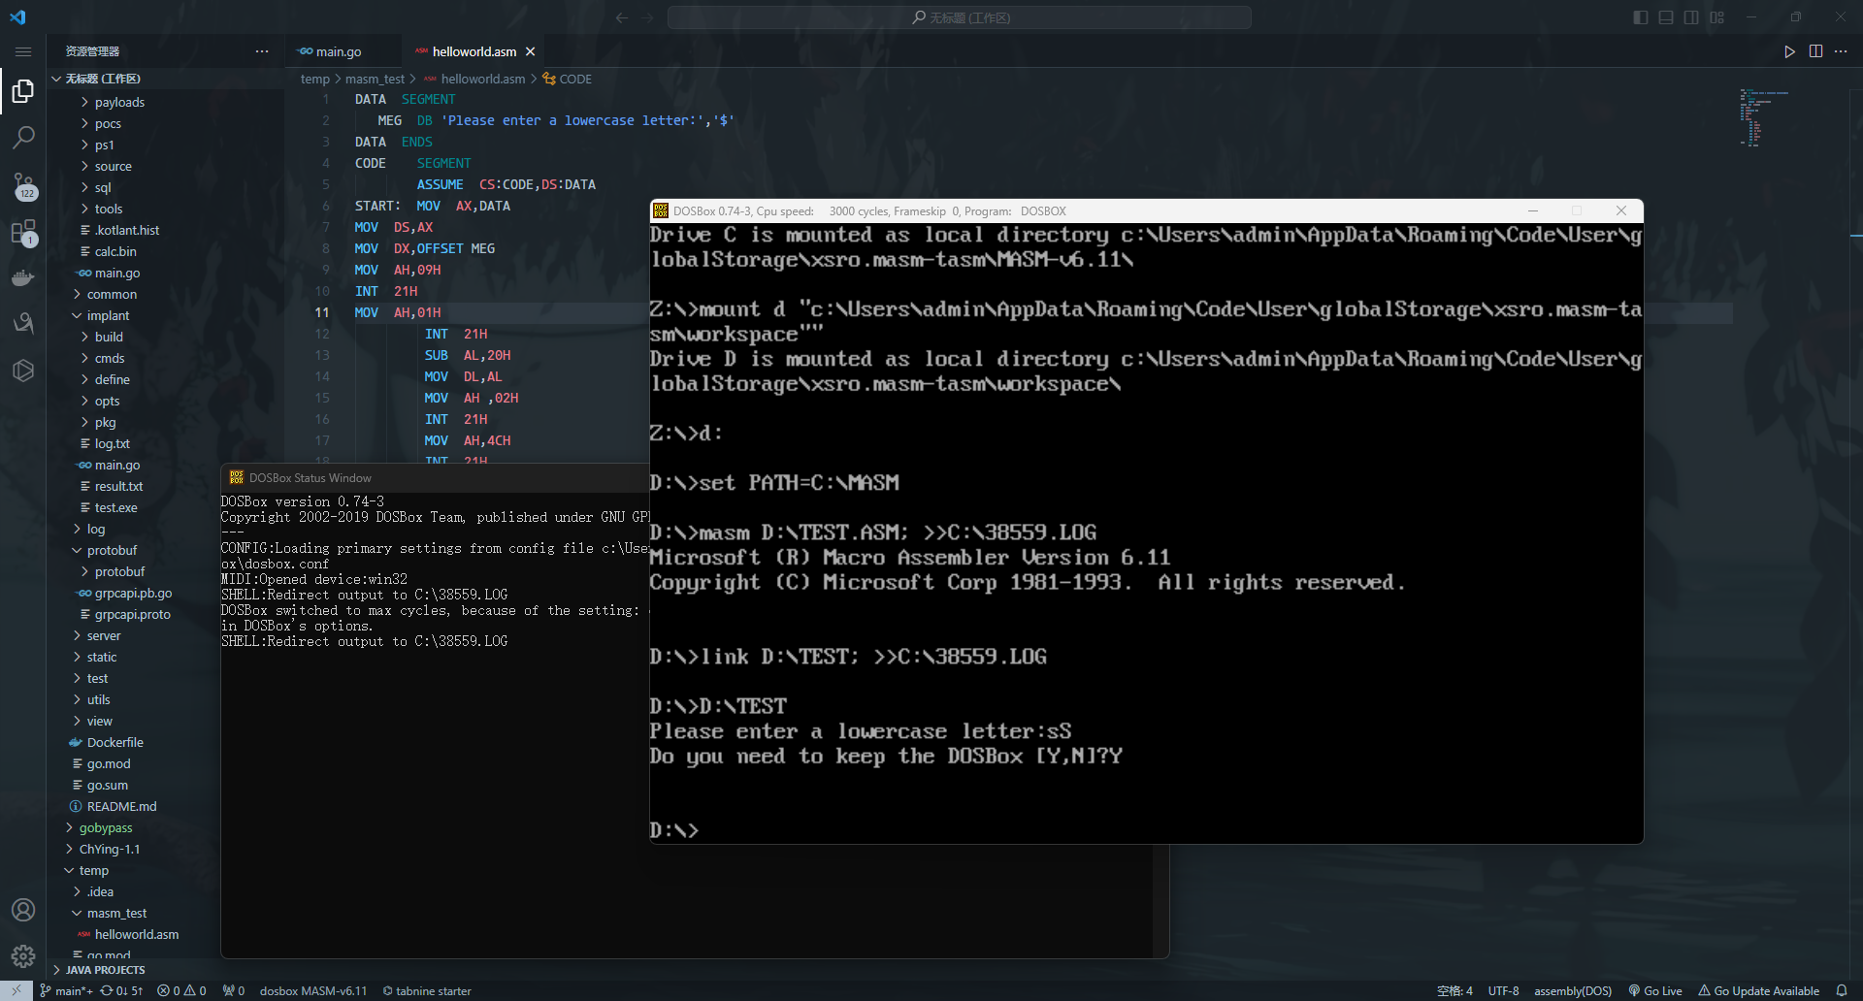Open the Extensions view in the activity bar

(x=23, y=232)
